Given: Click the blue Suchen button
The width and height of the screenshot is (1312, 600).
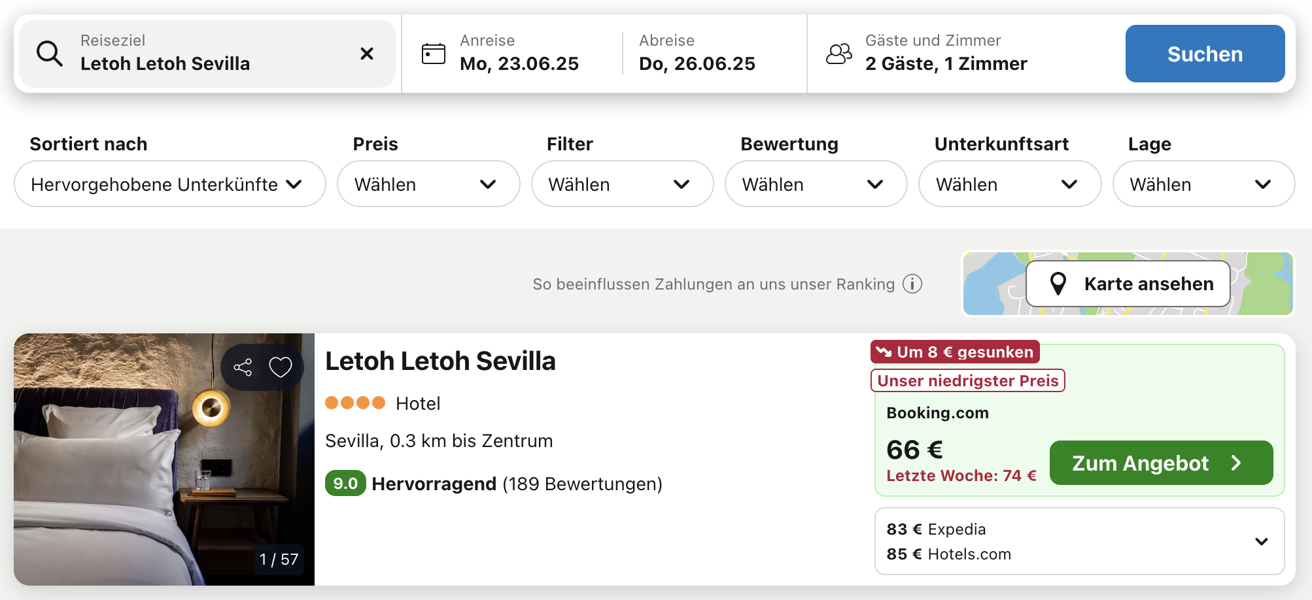Looking at the screenshot, I should click(x=1205, y=54).
